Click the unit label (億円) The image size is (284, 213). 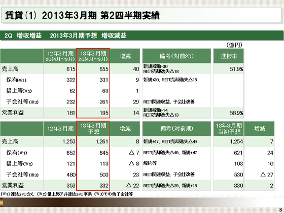[234, 45]
